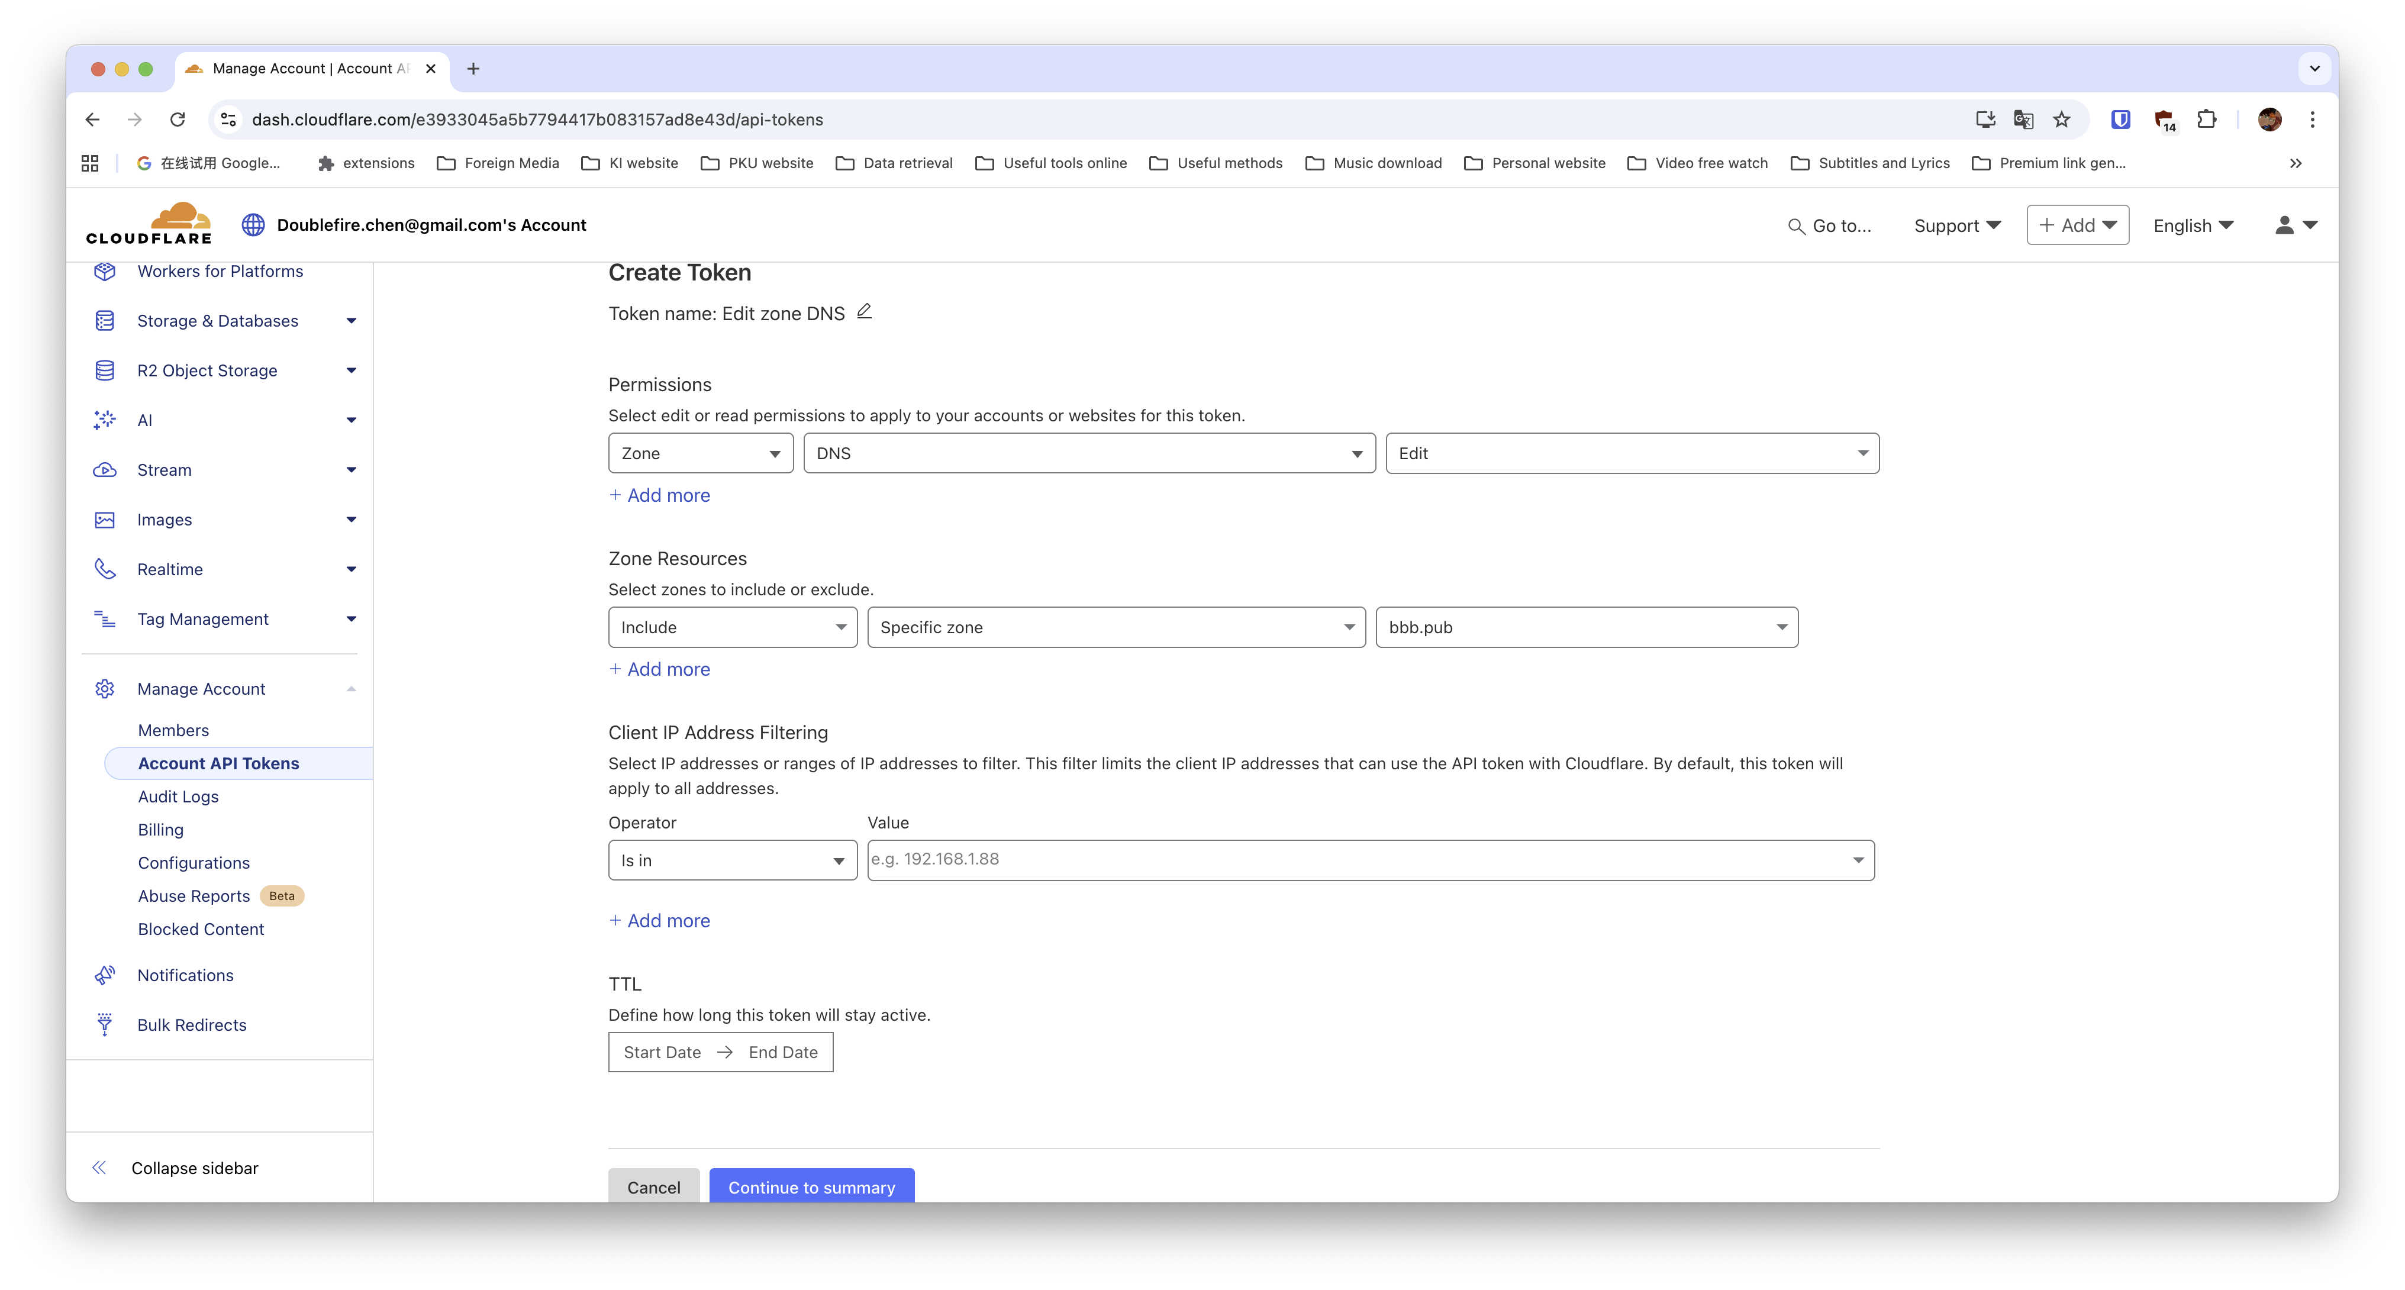Click the Collapse sidebar label
This screenshot has width=2405, height=1290.
tap(195, 1168)
